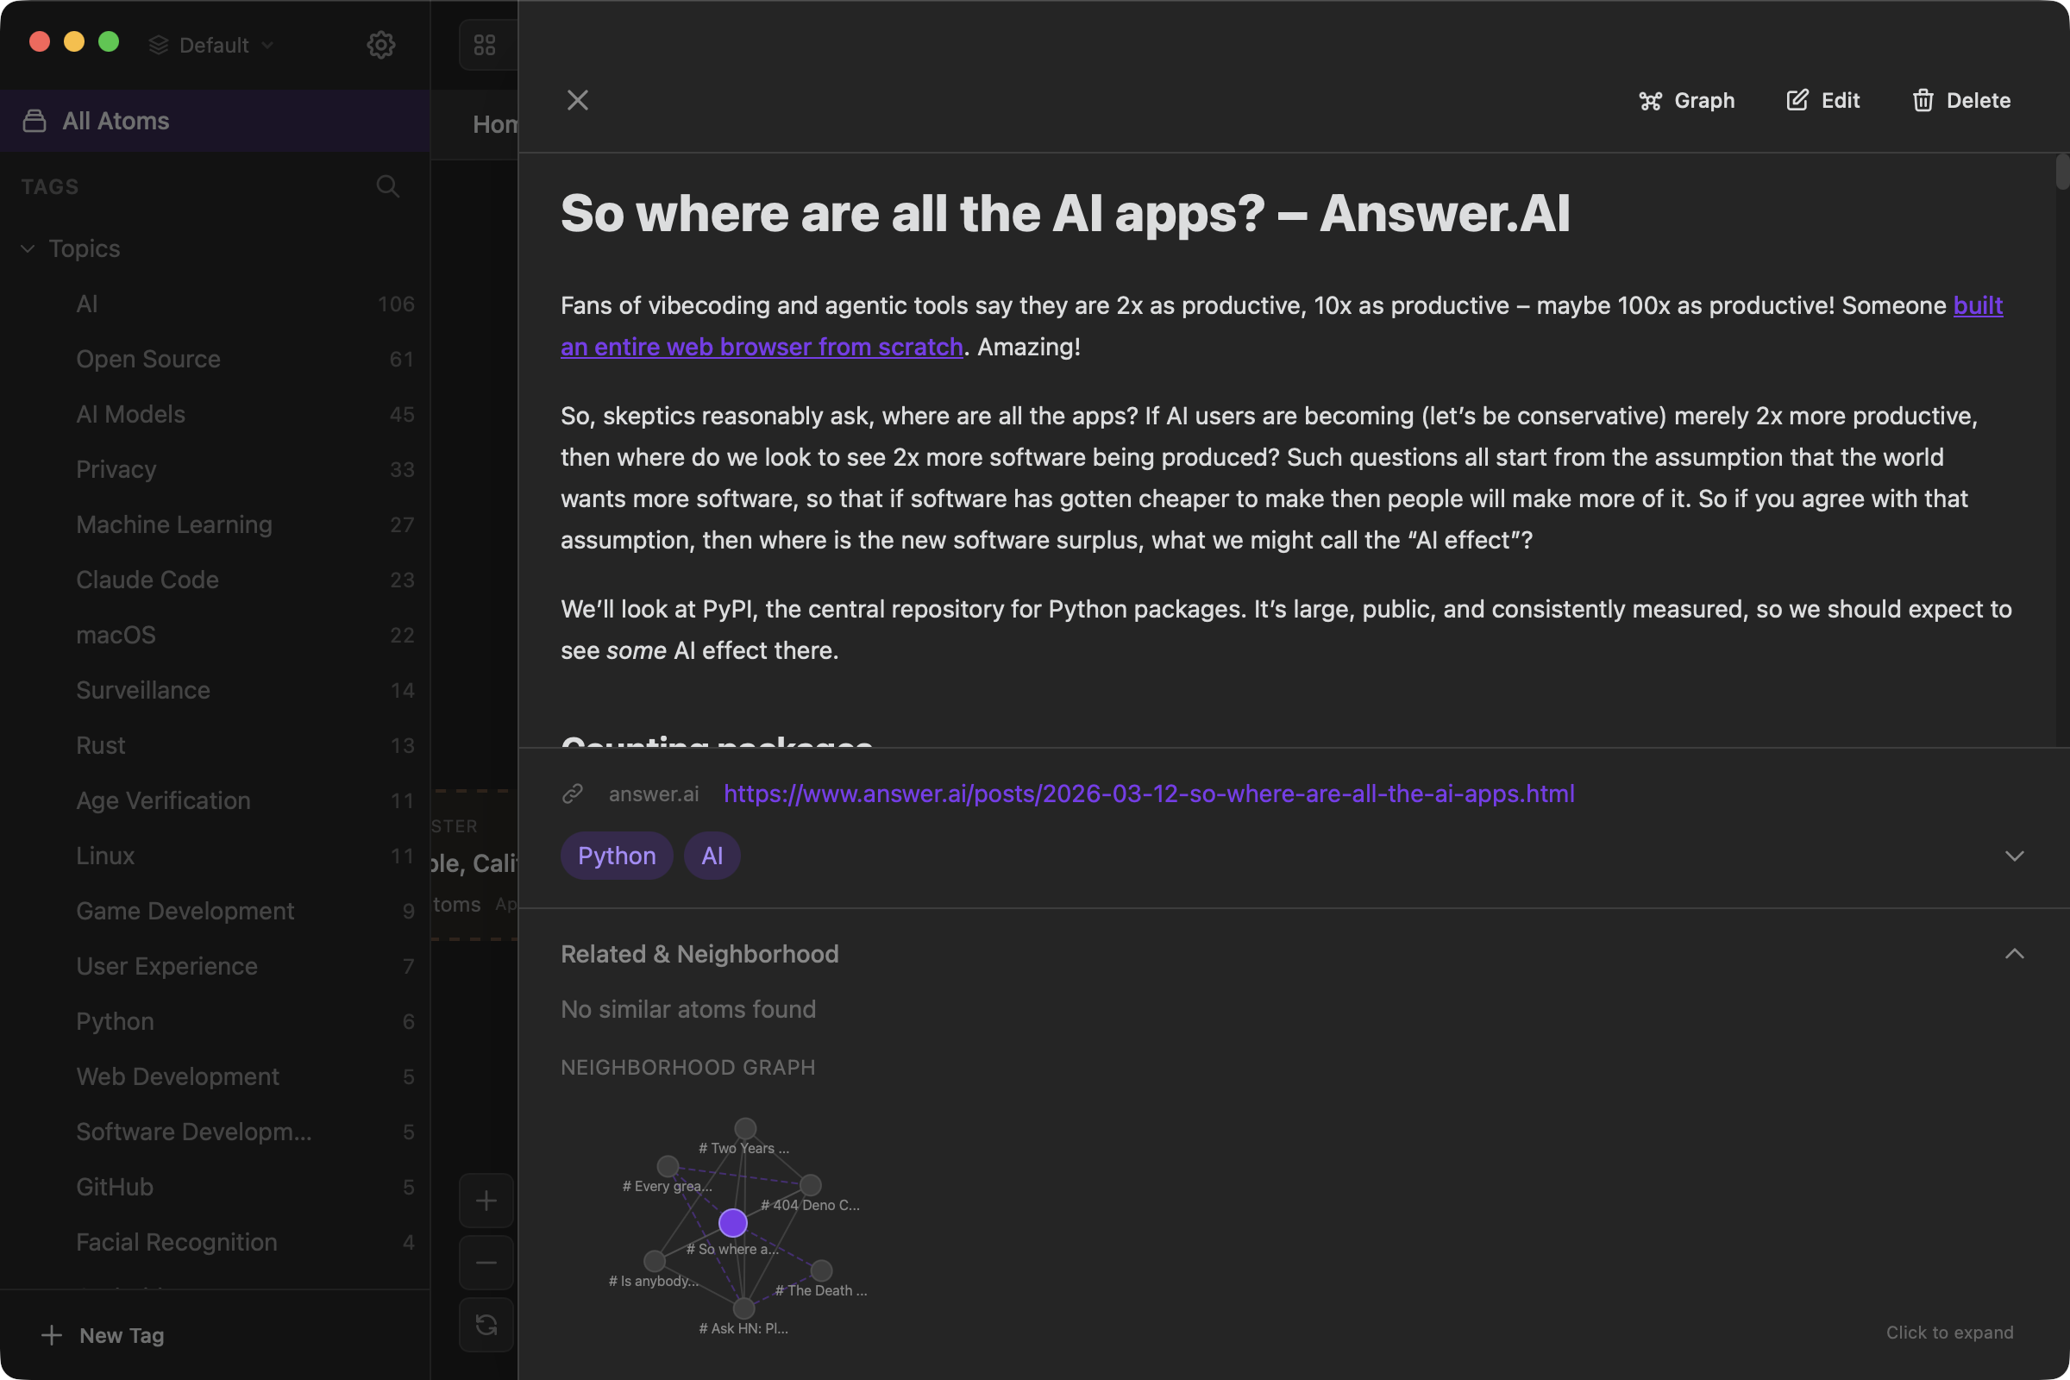Click the search icon in the Tags panel
2070x1380 pixels.
point(387,186)
